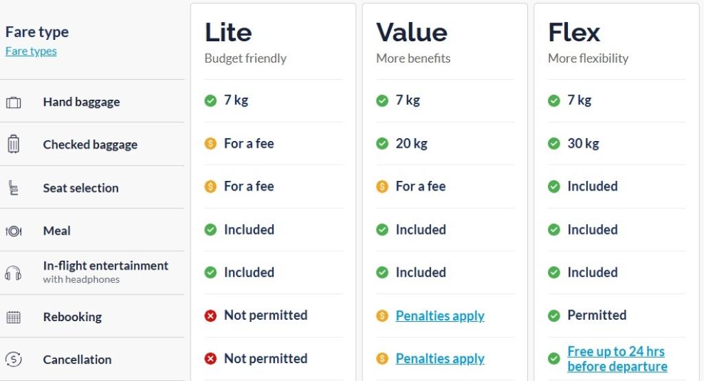Click Lite checked baggage fee coin icon

tap(210, 144)
